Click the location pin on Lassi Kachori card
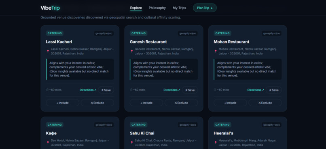 (48, 51)
